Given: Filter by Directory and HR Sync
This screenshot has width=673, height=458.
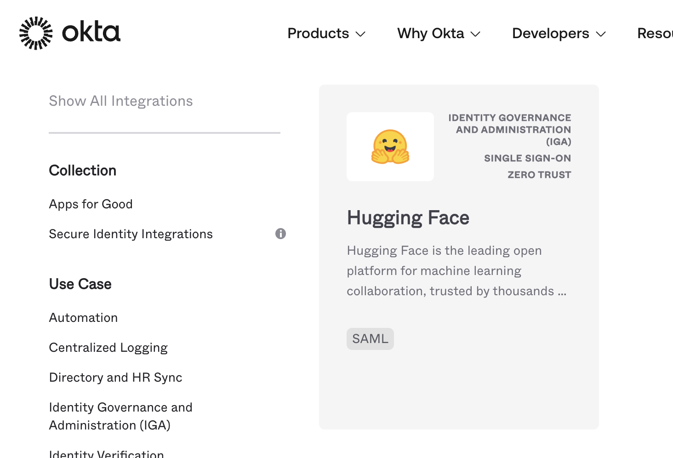Looking at the screenshot, I should tap(116, 378).
